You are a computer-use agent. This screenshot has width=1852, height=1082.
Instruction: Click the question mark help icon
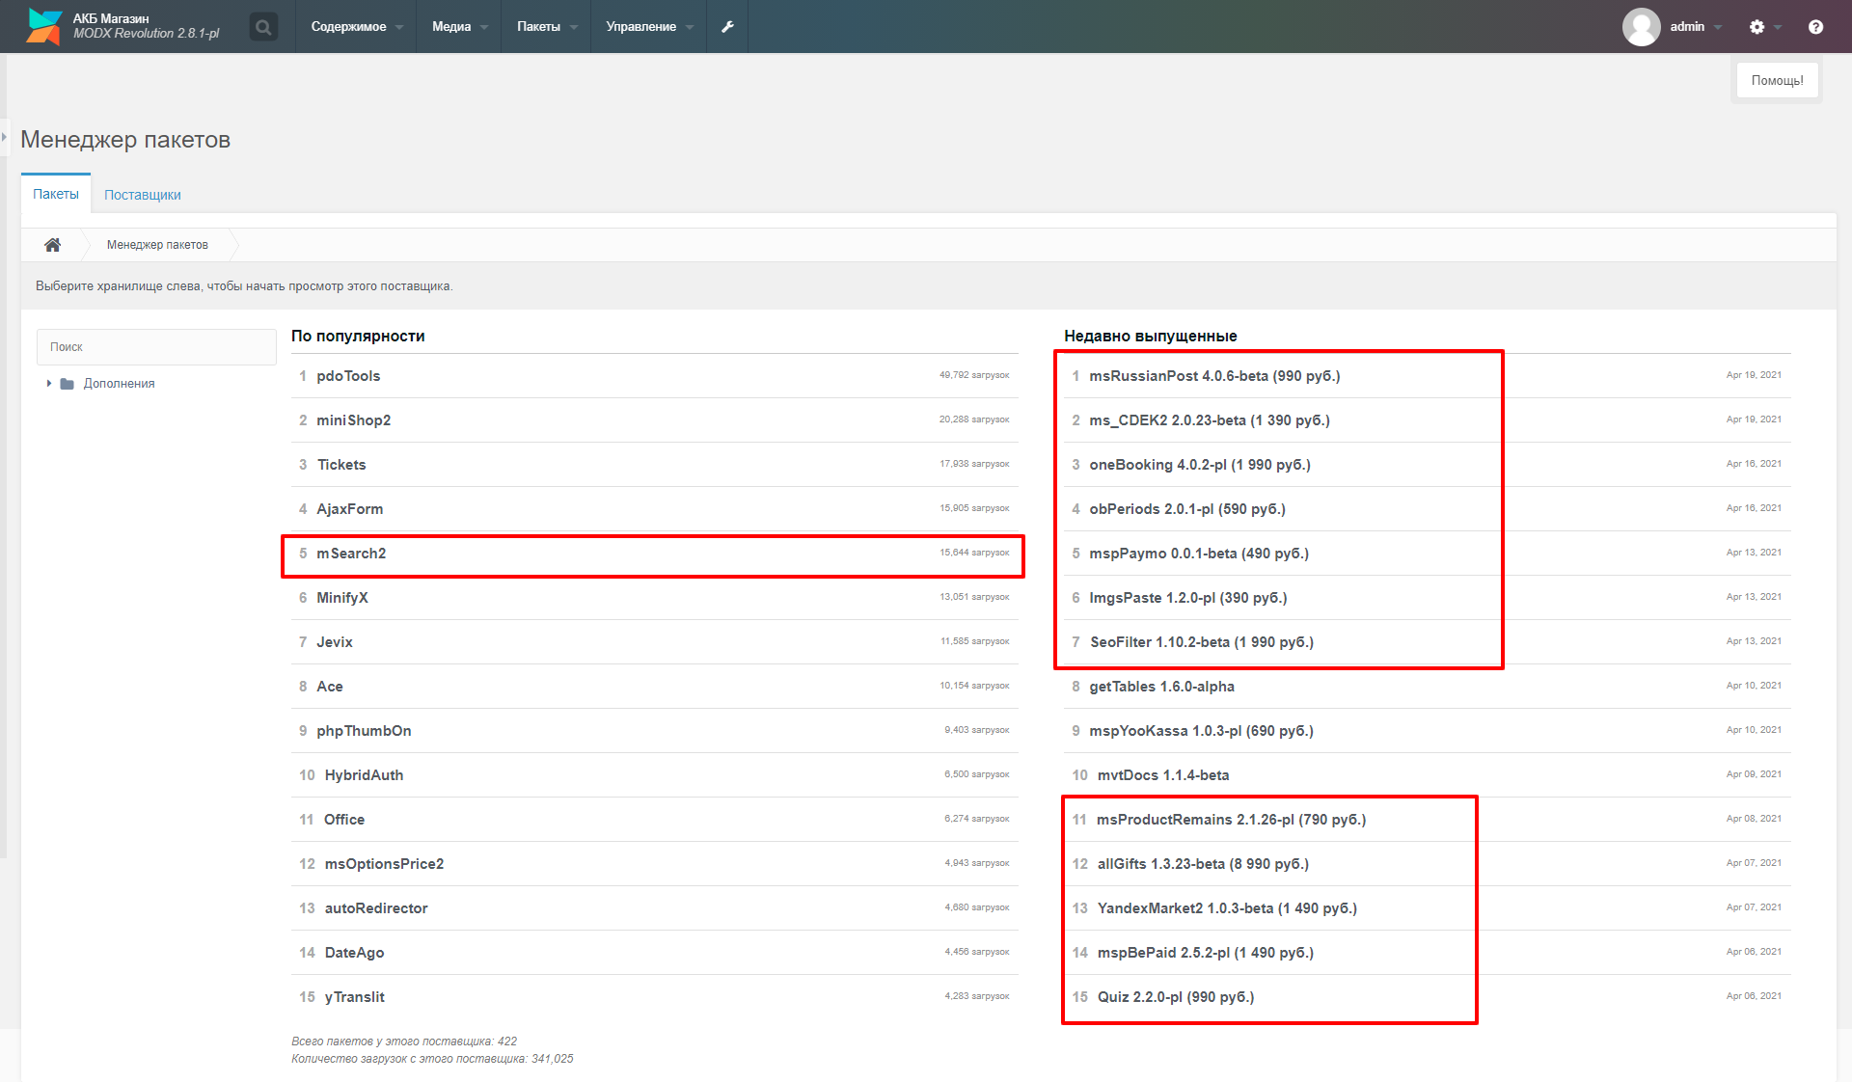[1815, 26]
